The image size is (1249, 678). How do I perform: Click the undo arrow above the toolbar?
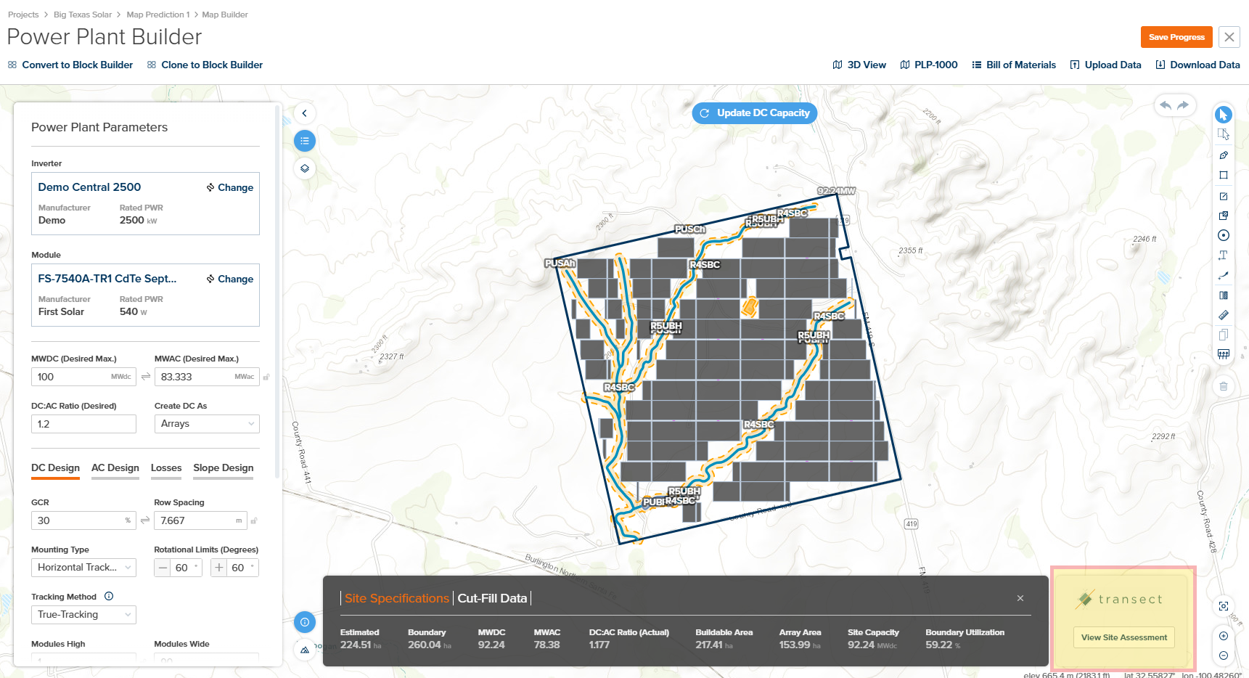1167,105
